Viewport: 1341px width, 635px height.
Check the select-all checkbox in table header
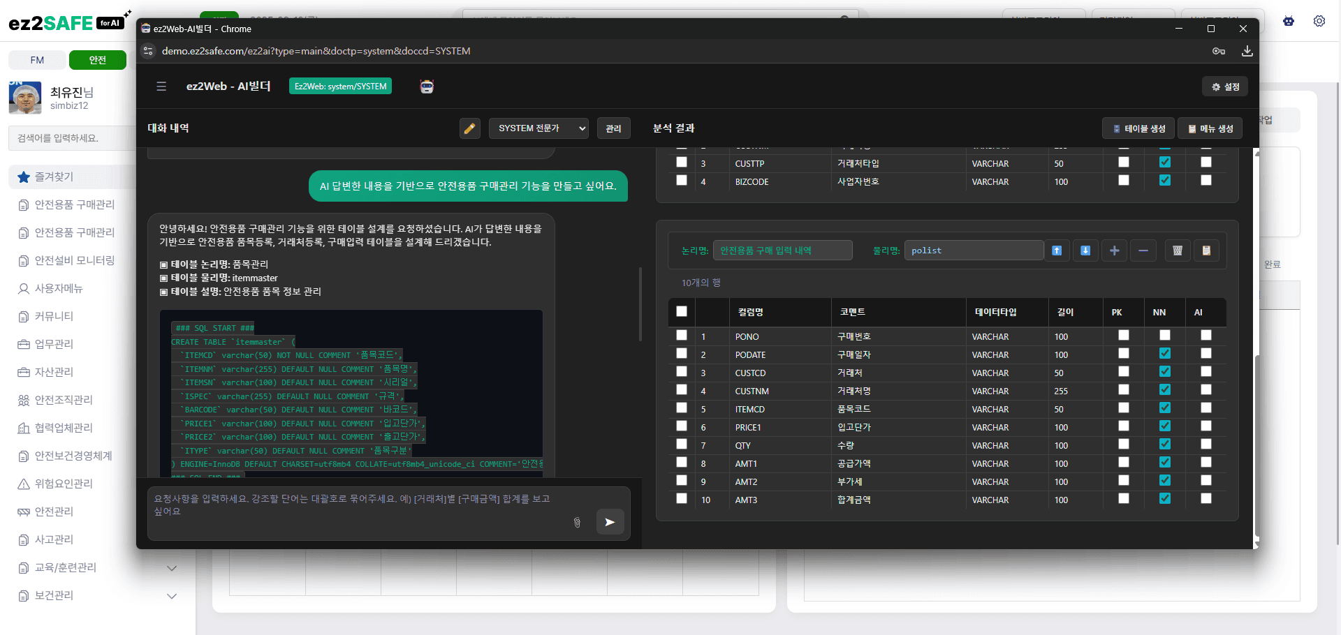(x=682, y=312)
